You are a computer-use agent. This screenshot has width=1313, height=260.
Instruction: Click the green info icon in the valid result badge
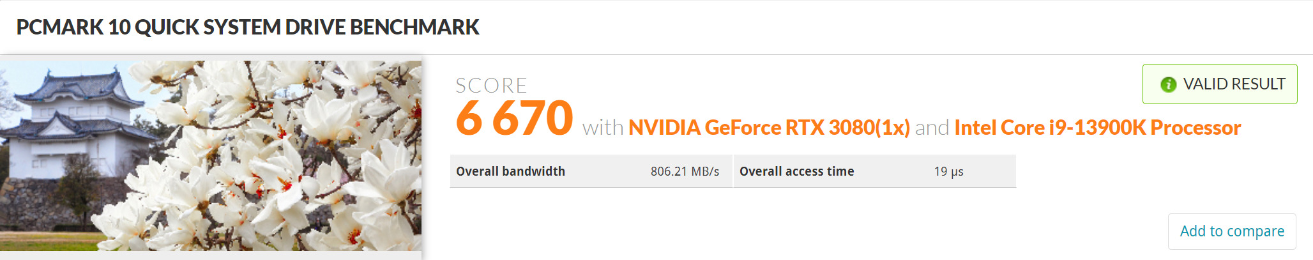coord(1168,84)
